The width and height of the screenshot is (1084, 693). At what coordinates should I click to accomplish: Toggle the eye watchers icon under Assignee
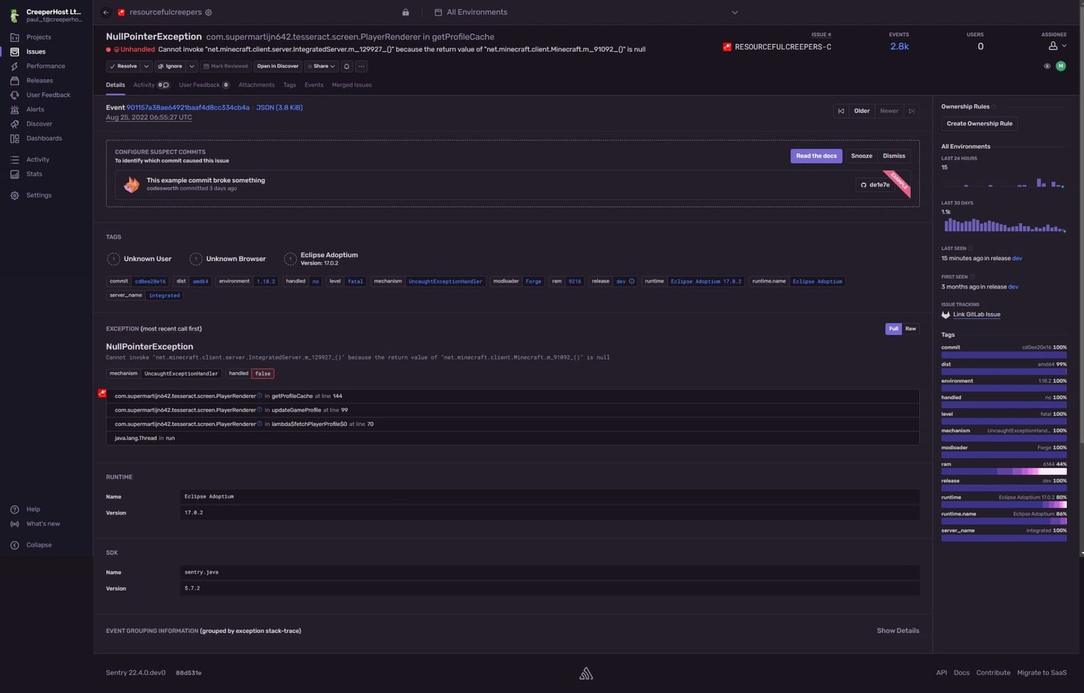tap(1047, 66)
